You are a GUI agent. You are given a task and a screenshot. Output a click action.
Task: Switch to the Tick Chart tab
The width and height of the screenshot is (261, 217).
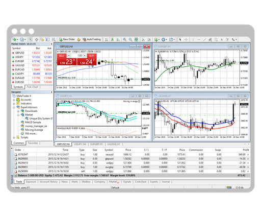pos(32,87)
